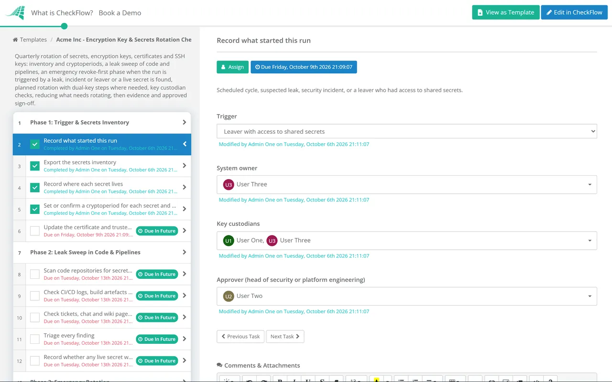Screen dimensions: 612x382
Task: Click the U2 avatar in Approver field
Action: (x=229, y=296)
